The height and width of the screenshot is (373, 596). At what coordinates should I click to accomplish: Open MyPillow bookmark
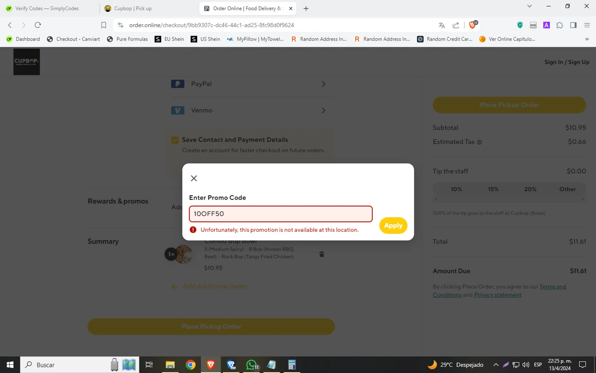pos(255,39)
